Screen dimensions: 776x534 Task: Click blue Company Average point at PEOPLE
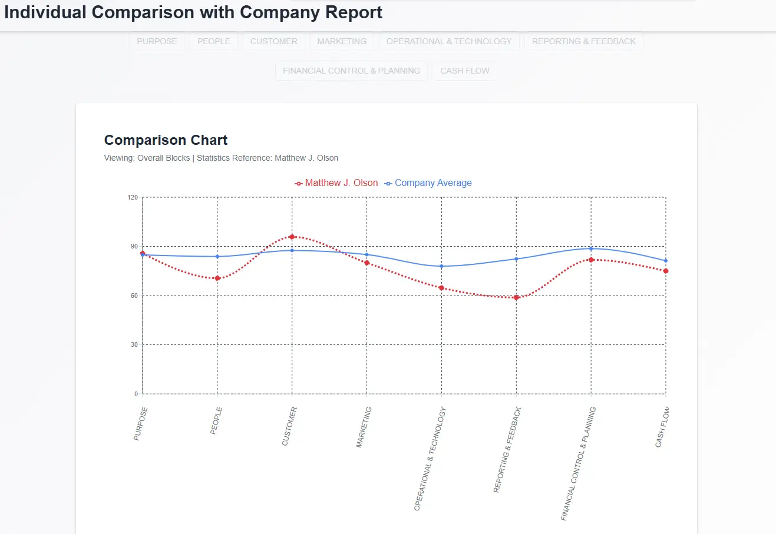coord(217,257)
